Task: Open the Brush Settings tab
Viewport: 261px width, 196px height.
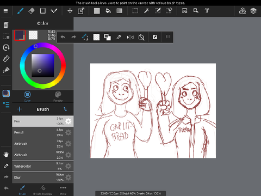Action: pyautogui.click(x=42, y=190)
